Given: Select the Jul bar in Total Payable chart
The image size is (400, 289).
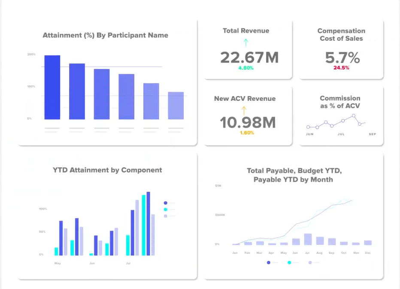Looking at the screenshot, I should tap(308, 239).
